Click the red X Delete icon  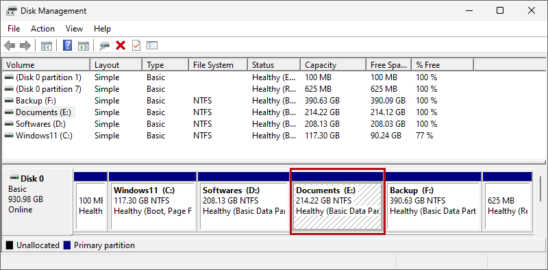(121, 45)
